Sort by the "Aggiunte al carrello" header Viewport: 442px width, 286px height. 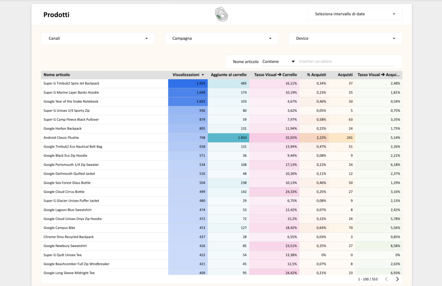click(228, 75)
